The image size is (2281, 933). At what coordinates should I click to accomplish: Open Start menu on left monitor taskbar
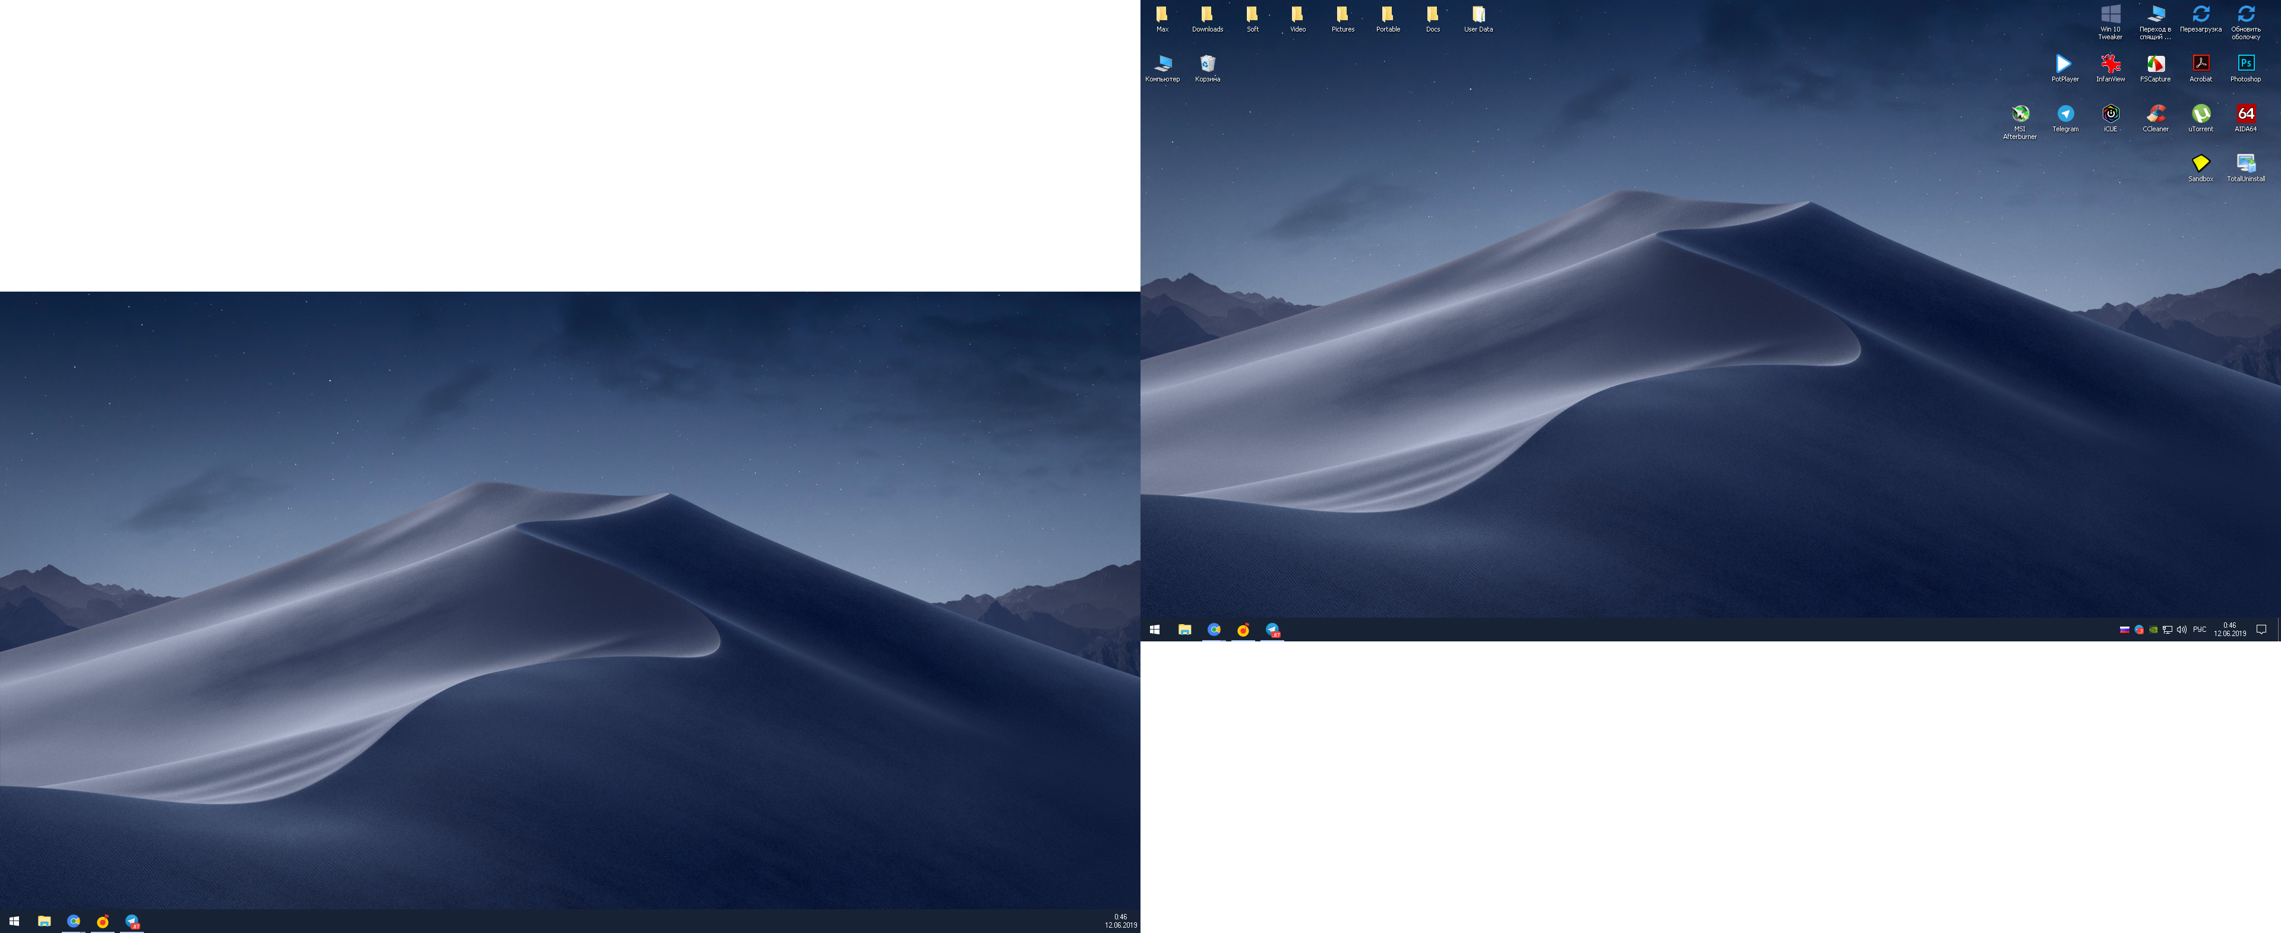tap(14, 922)
